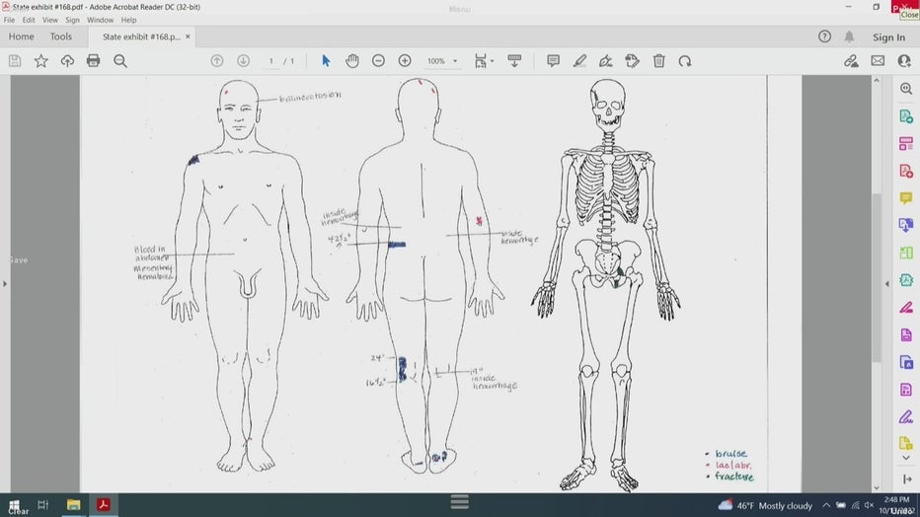Open the Window menu
This screenshot has width=920, height=517.
pyautogui.click(x=100, y=20)
